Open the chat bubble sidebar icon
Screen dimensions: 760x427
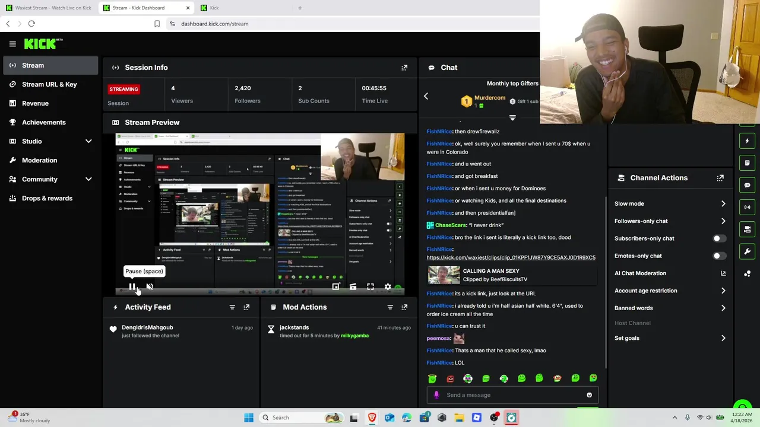tap(747, 185)
